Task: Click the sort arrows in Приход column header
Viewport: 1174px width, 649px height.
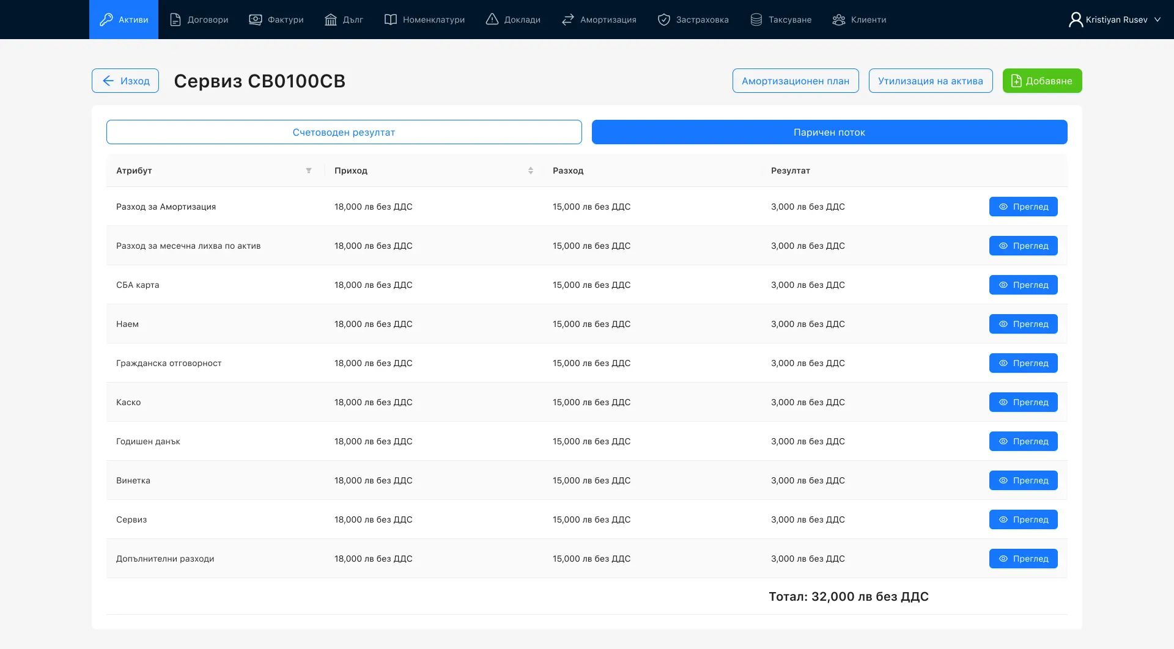Action: (x=531, y=170)
